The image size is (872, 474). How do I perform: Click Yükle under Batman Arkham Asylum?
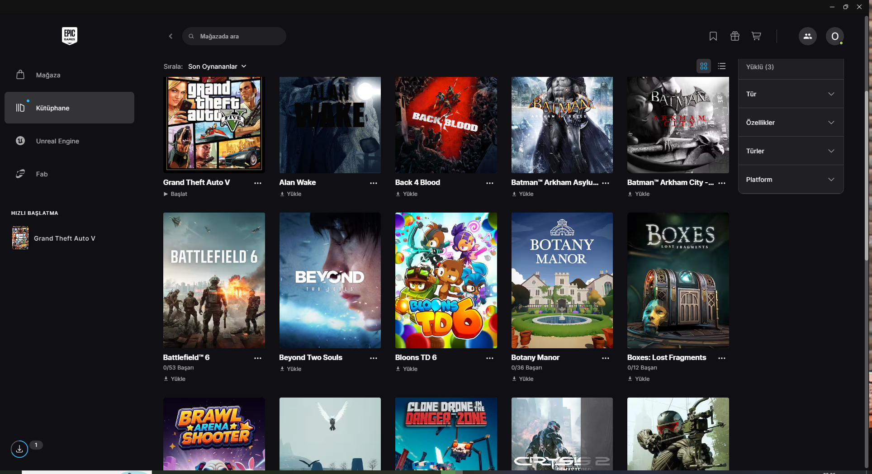(x=522, y=194)
